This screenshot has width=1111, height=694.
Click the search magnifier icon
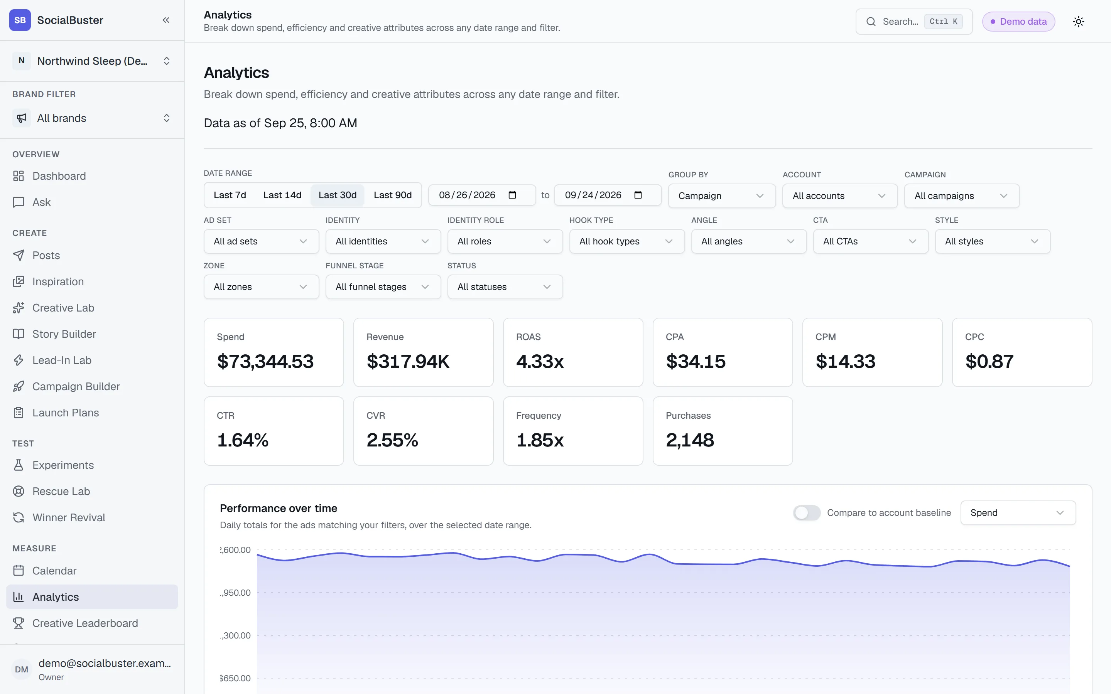870,22
